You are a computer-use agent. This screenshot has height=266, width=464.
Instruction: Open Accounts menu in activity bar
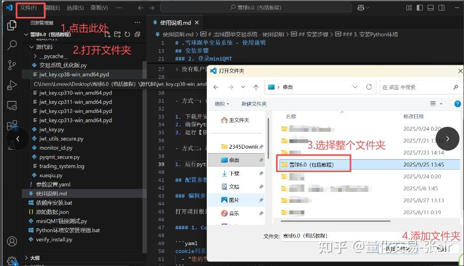click(12, 242)
